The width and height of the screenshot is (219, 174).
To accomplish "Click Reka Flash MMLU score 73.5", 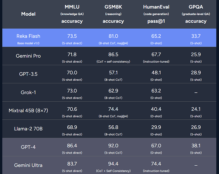I will pyautogui.click(x=72, y=36).
